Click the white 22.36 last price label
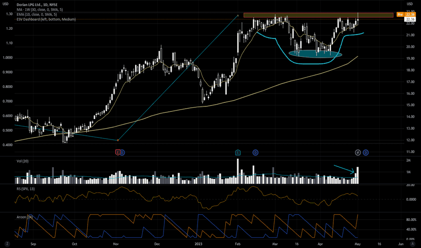The width and height of the screenshot is (421, 248). [x=410, y=19]
